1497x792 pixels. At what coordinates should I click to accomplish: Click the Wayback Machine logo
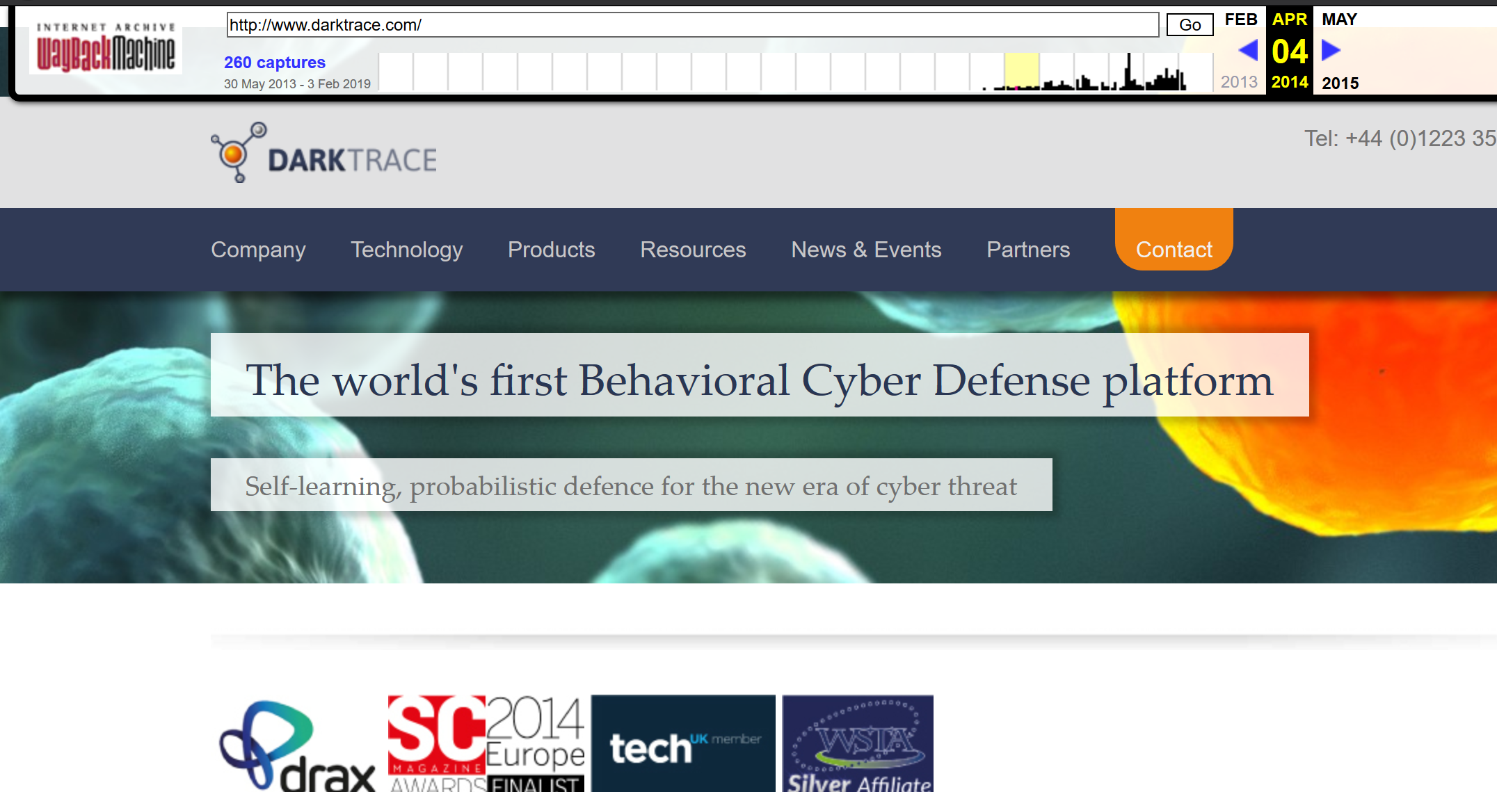coord(106,49)
